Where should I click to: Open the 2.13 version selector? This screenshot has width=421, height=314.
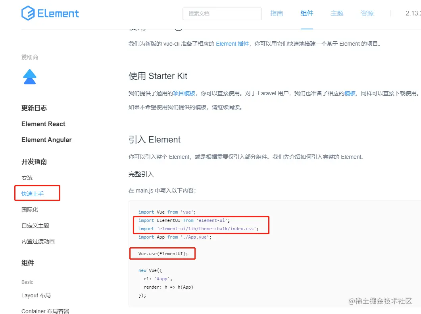(x=413, y=13)
